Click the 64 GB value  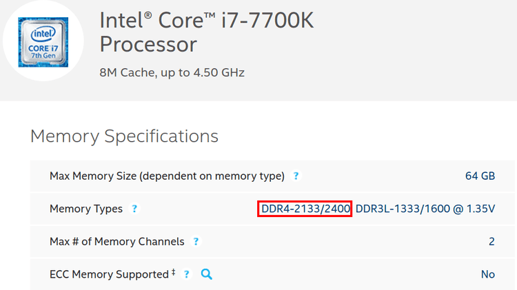click(x=480, y=176)
